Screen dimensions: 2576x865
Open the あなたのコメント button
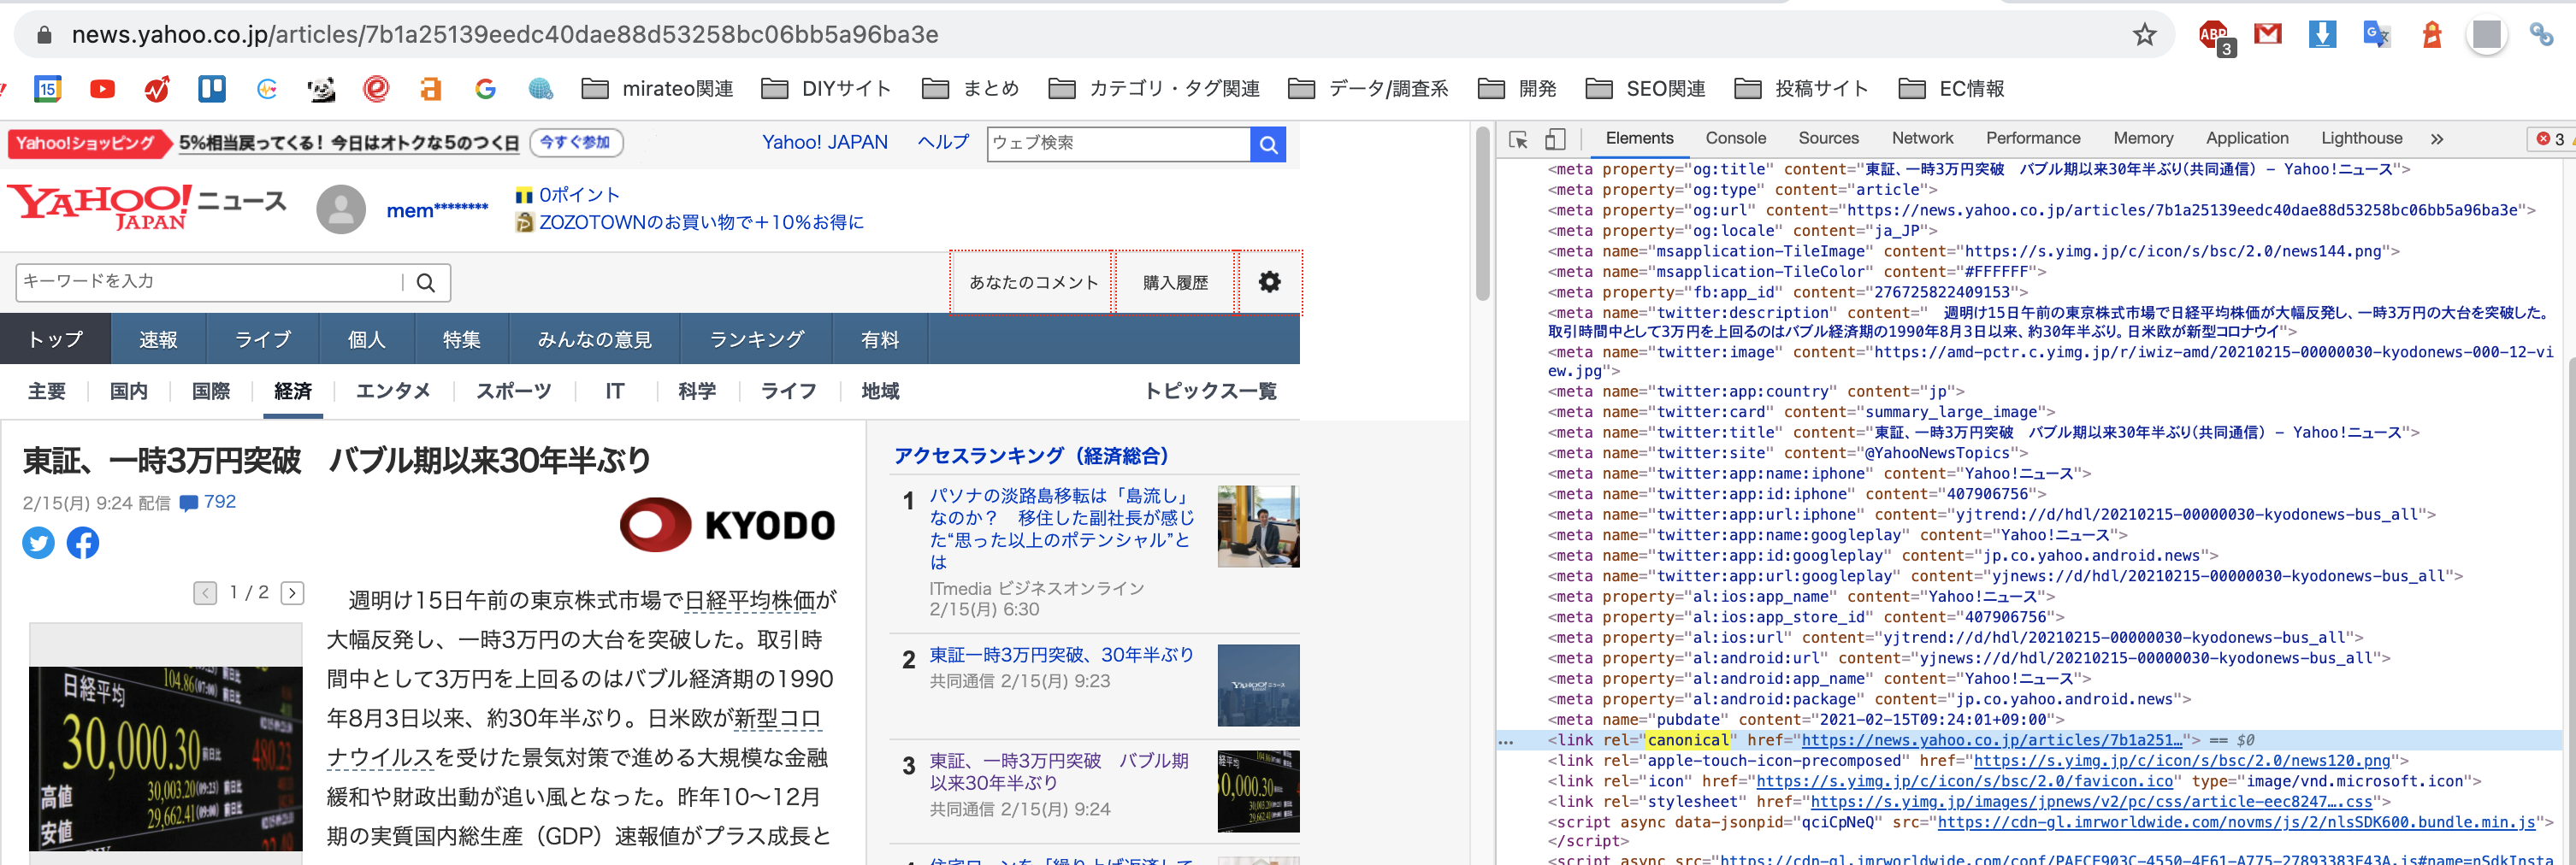[x=1033, y=283]
